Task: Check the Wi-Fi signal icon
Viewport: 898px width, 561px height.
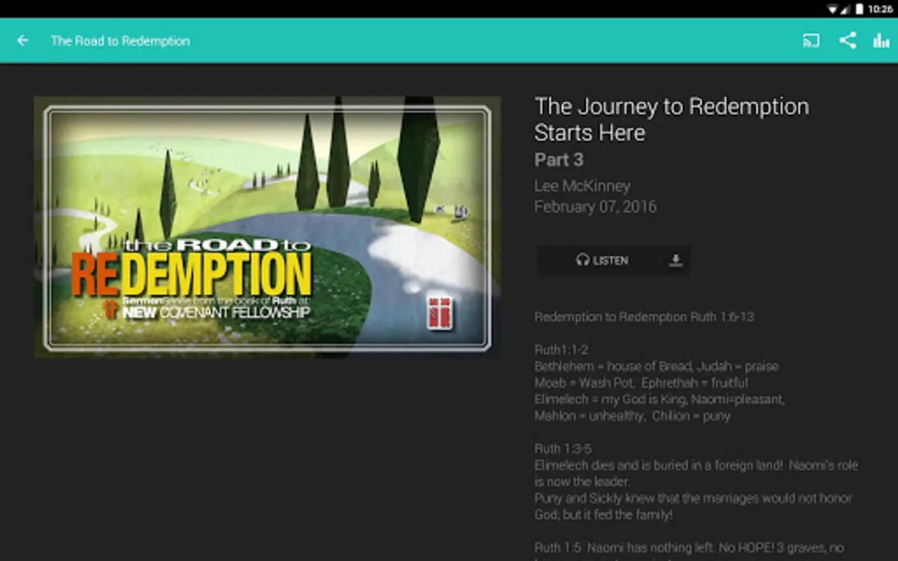Action: [x=833, y=9]
